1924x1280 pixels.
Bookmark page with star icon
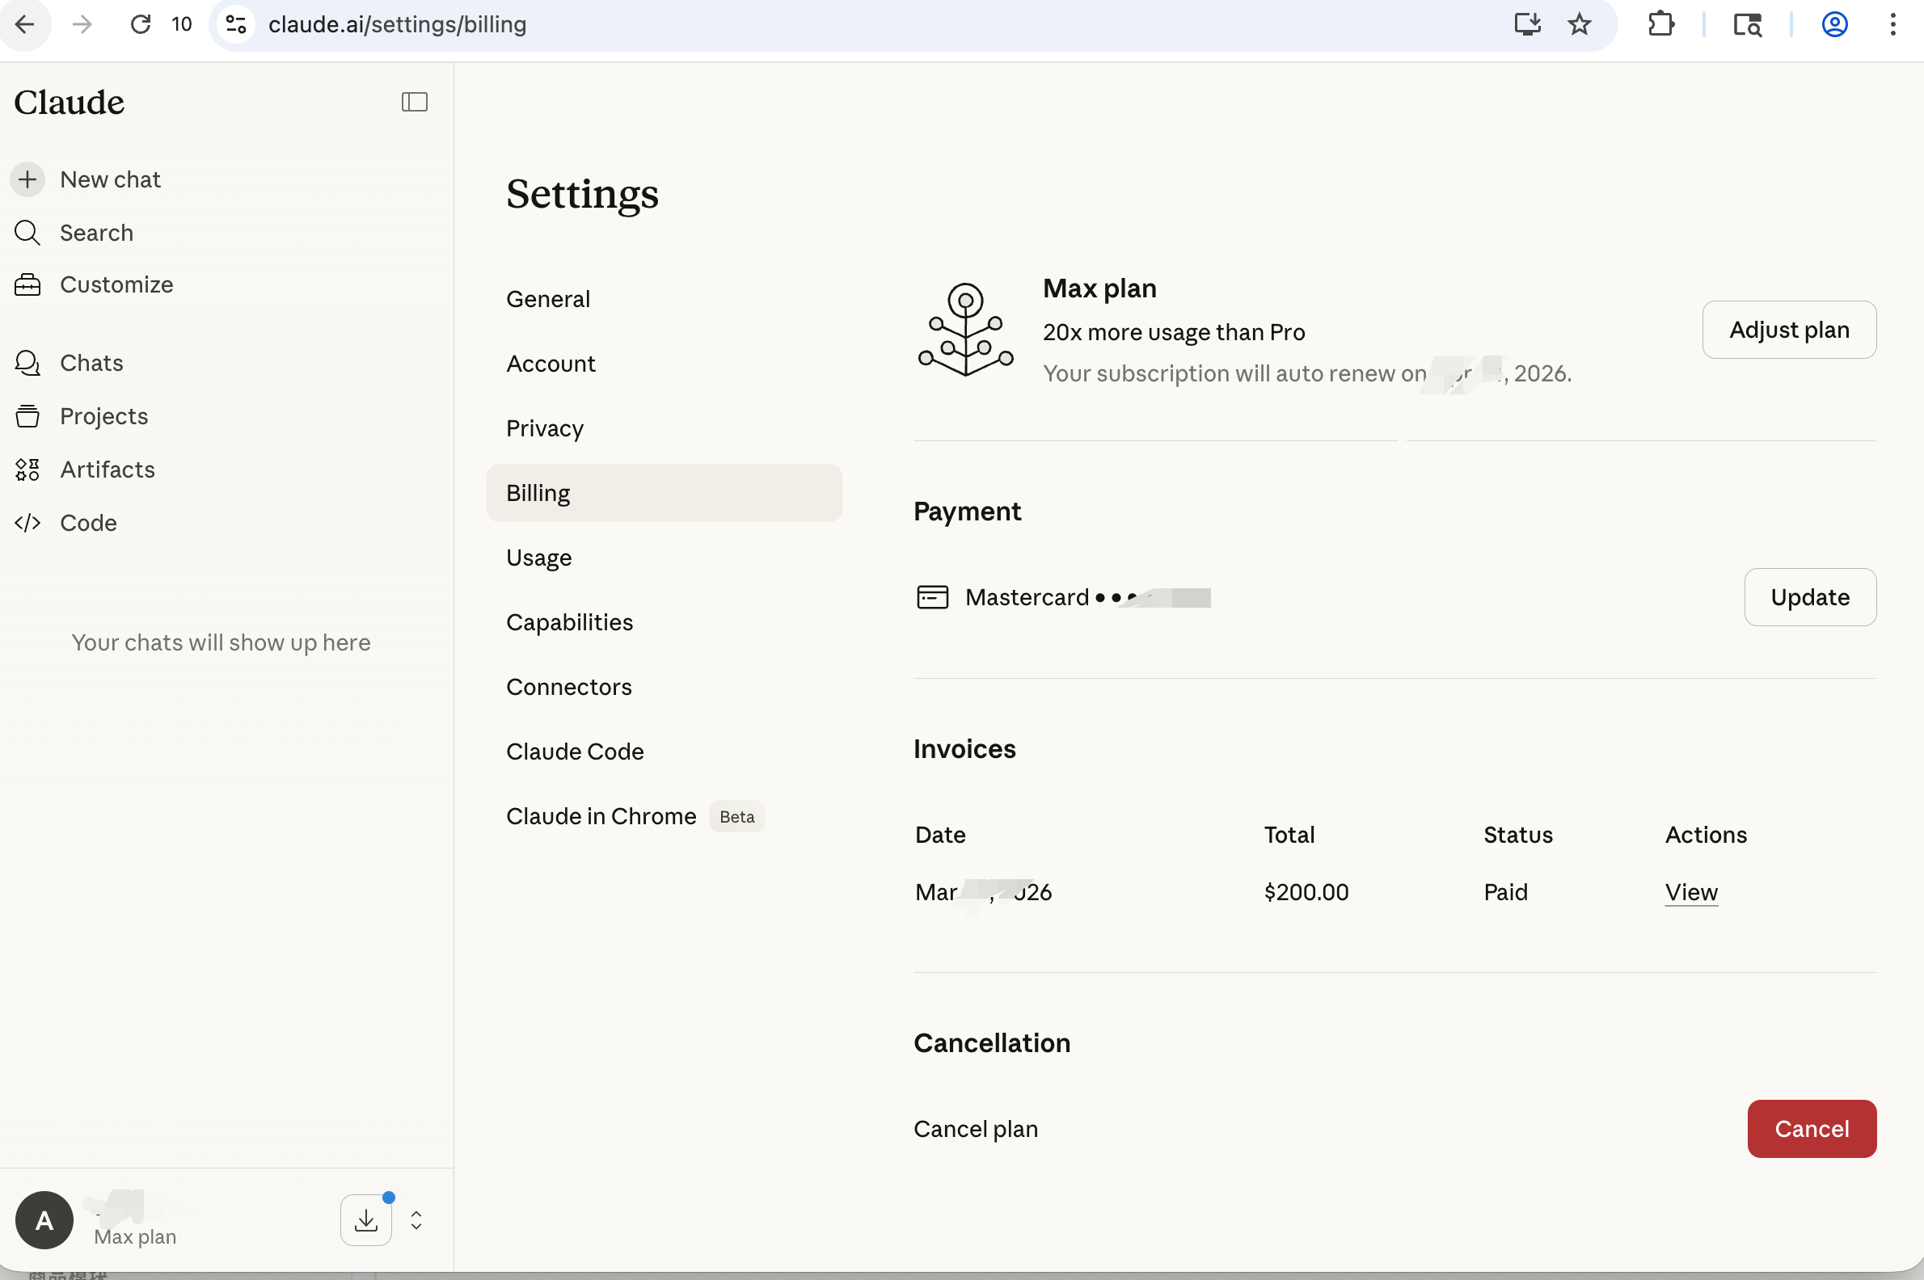pos(1580,24)
